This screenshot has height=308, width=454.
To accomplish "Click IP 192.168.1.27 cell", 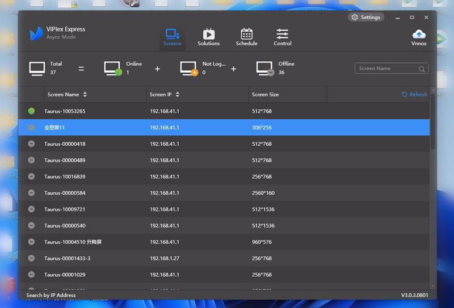I will 165,258.
